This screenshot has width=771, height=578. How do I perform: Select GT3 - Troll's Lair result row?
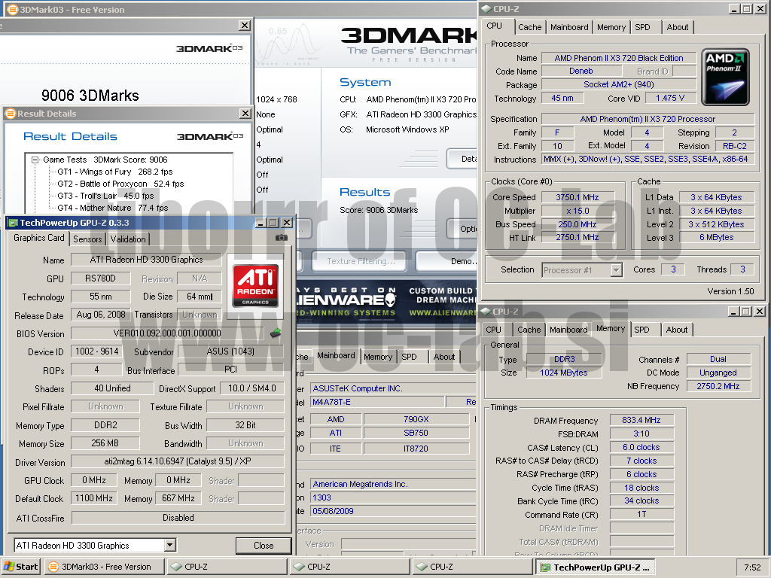click(x=105, y=196)
